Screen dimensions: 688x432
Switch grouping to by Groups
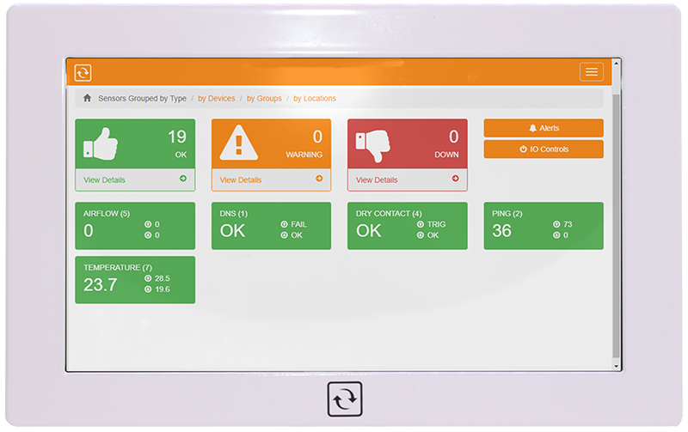[x=264, y=98]
